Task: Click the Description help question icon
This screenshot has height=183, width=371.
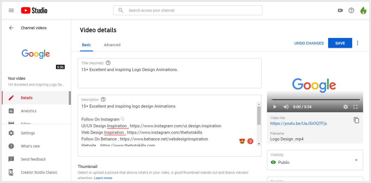Action: [x=103, y=99]
